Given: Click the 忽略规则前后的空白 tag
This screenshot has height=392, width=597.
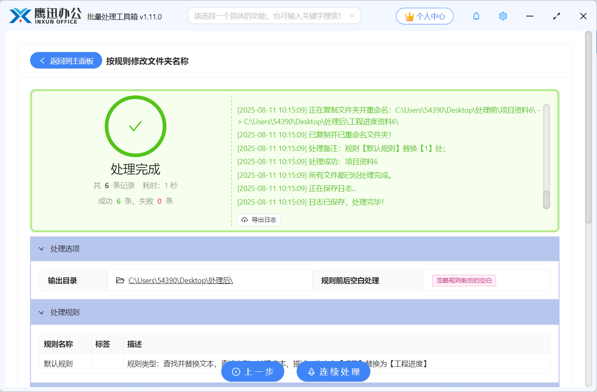Looking at the screenshot, I should point(464,281).
